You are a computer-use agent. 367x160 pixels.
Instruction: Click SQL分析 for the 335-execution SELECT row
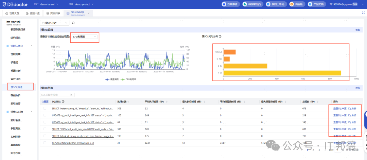click(x=352, y=129)
